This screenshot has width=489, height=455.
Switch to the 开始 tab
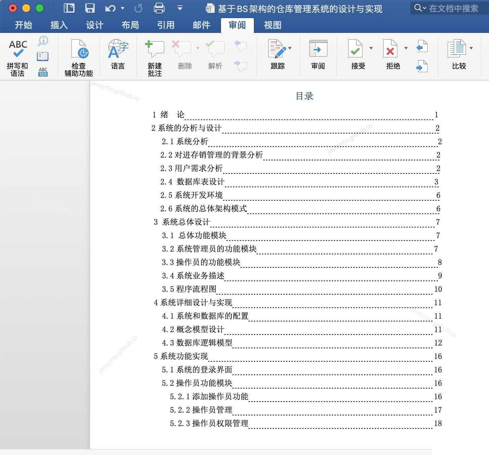tap(24, 25)
